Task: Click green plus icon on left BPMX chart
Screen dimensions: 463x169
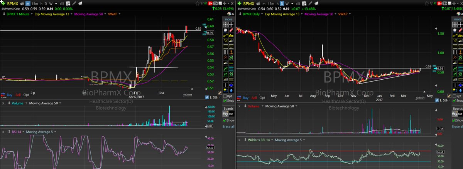Action: (x=3, y=3)
